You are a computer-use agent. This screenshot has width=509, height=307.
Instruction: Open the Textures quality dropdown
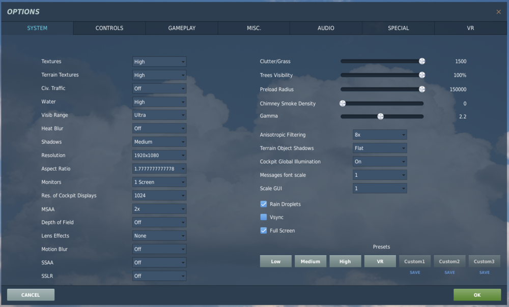pyautogui.click(x=159, y=61)
